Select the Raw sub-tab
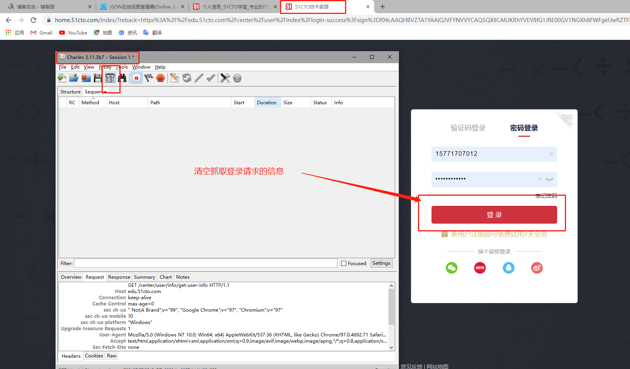630x369 pixels. [112, 356]
